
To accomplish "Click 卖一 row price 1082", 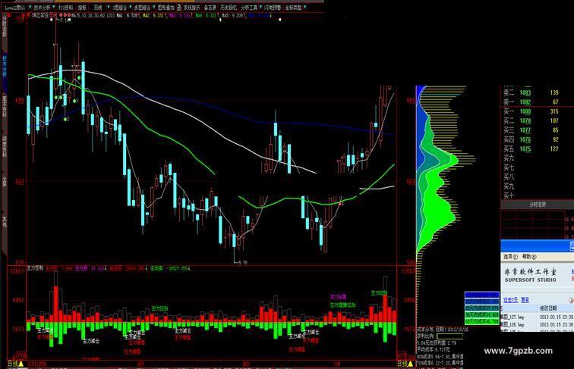I will pos(525,102).
